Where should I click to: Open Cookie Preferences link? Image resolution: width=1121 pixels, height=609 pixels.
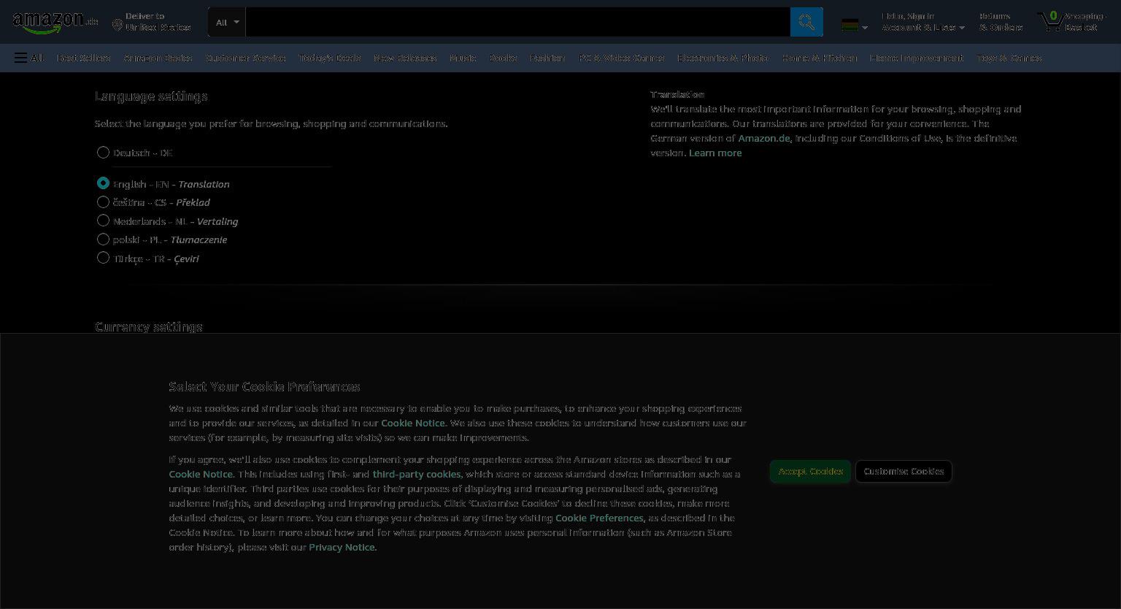click(x=599, y=518)
